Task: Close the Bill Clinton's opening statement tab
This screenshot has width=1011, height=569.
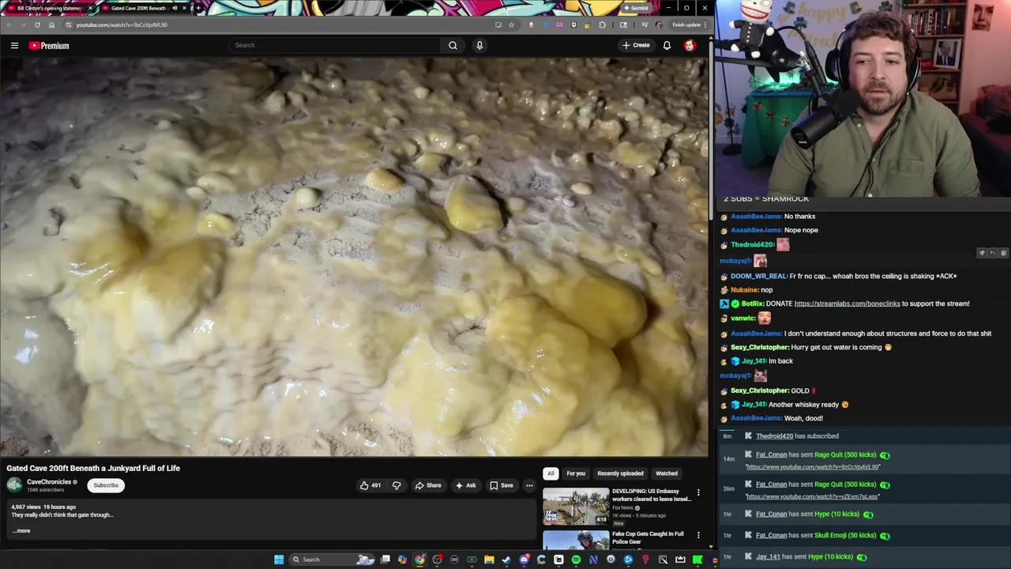Action: tap(89, 8)
